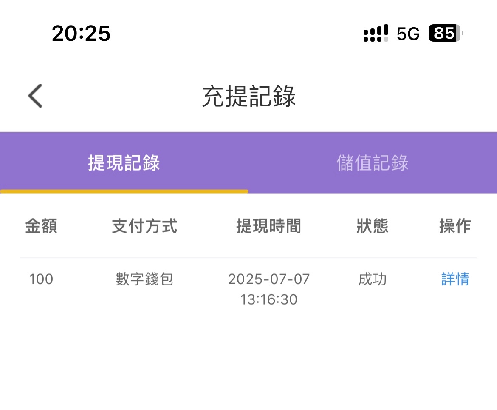The height and width of the screenshot is (410, 497).
Task: Tap the battery level indicator
Action: [445, 33]
